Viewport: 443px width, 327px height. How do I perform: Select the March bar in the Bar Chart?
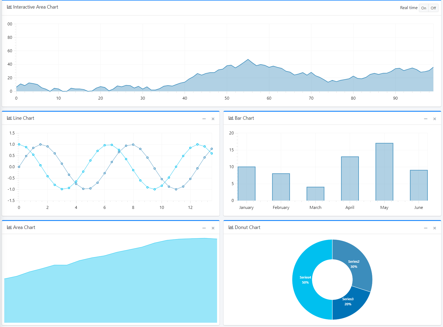(315, 194)
